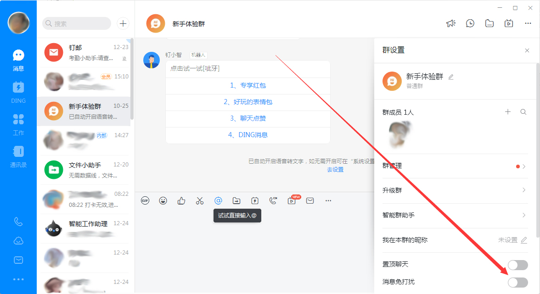This screenshot has height=294, width=540.
Task: Open the 专享红包 red packet link
Action: (248, 85)
